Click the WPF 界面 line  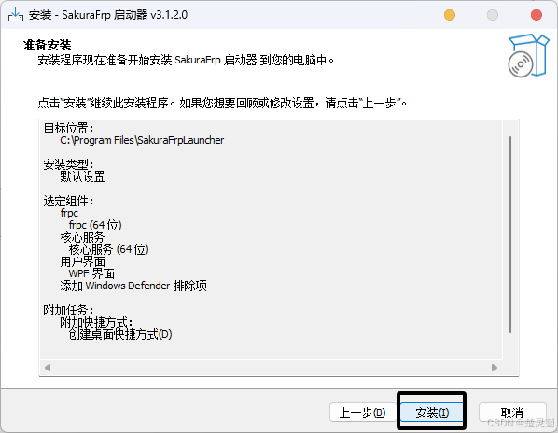91,274
